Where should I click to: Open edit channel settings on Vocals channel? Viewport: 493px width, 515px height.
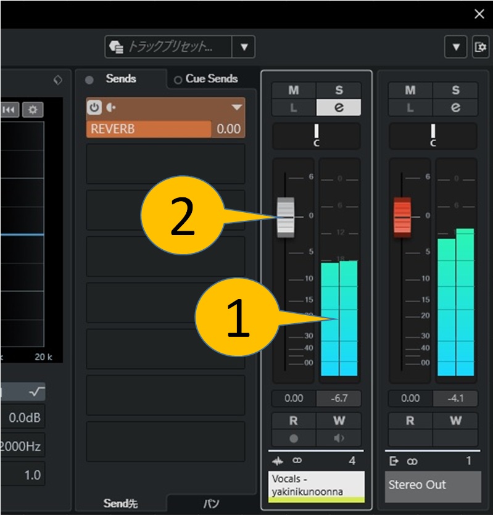[x=338, y=107]
